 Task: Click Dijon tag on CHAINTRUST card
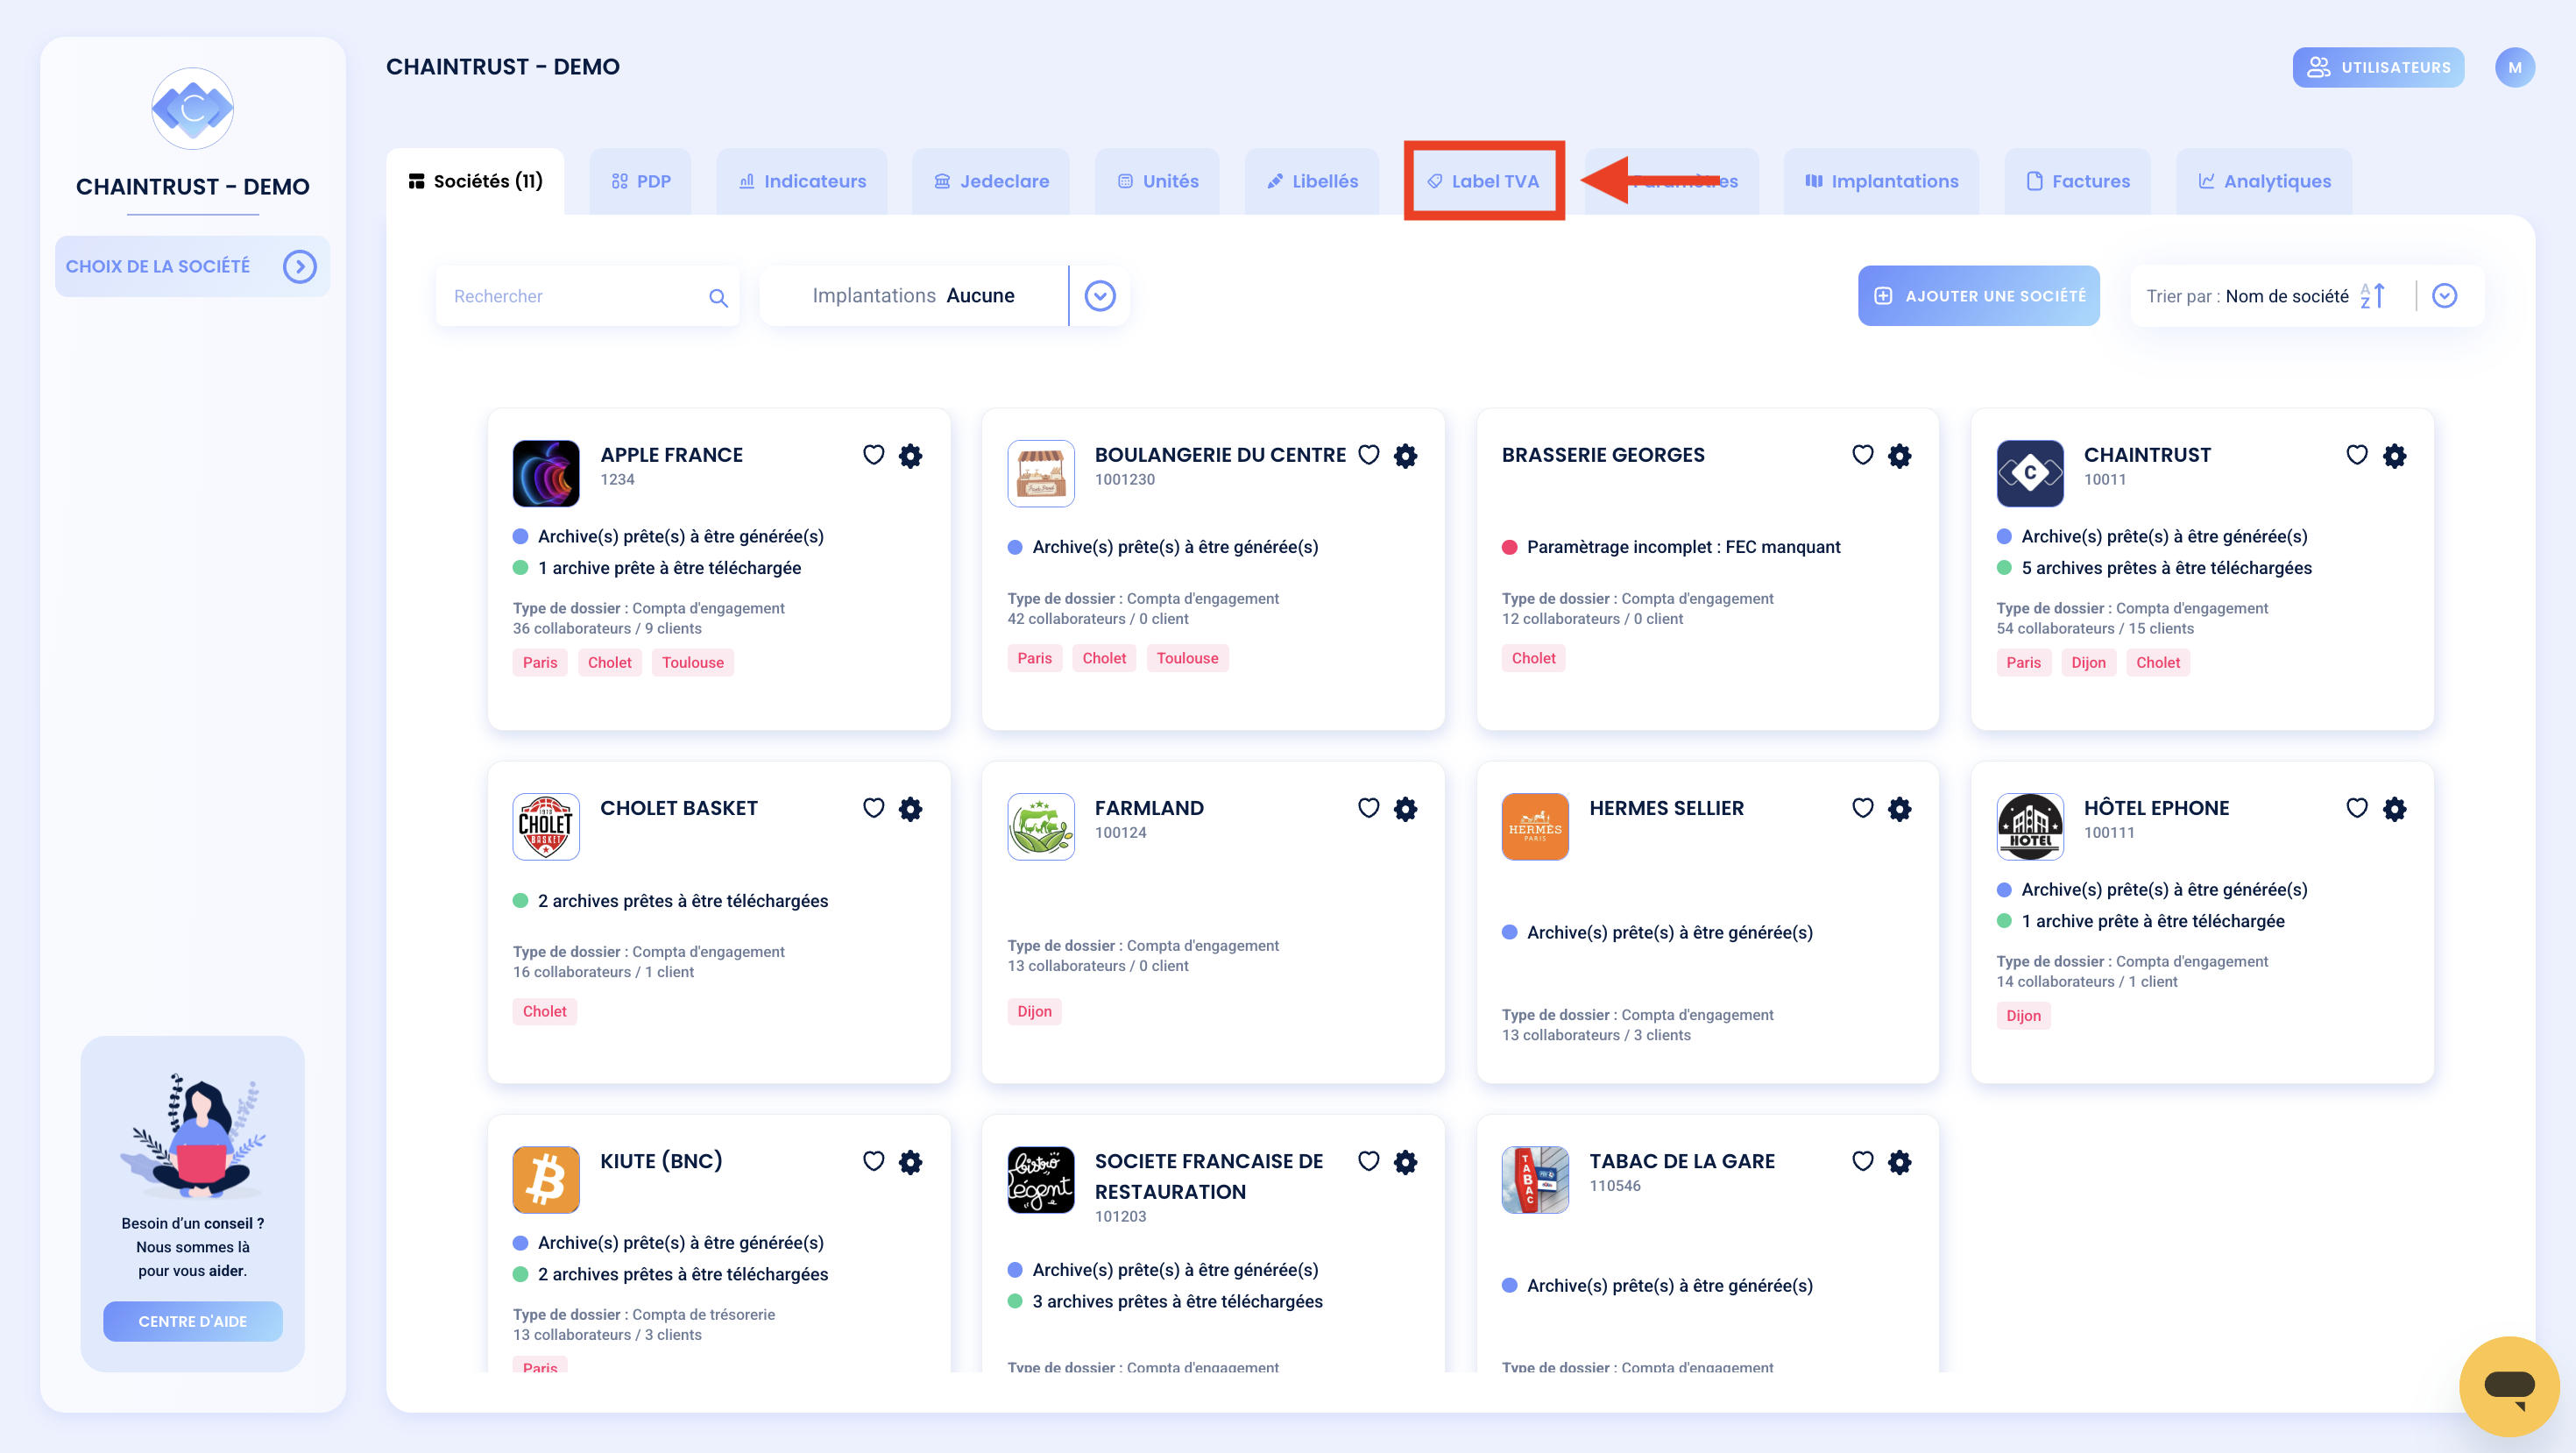pyautogui.click(x=2088, y=662)
